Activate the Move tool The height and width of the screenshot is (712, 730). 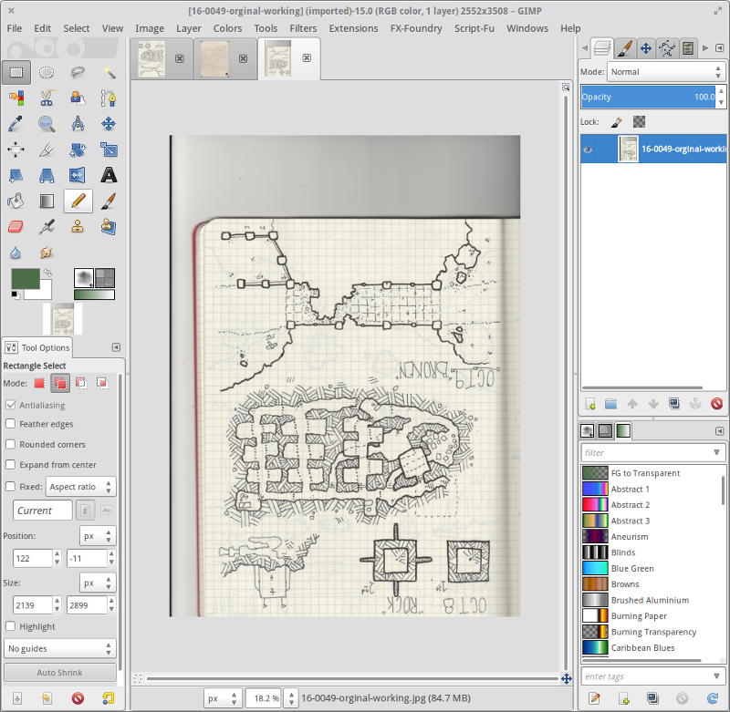tap(109, 124)
